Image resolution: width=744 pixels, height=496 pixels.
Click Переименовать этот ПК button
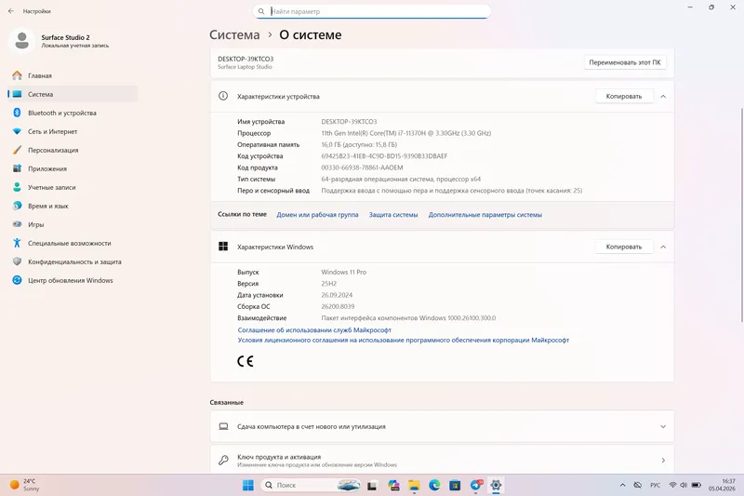[625, 62]
